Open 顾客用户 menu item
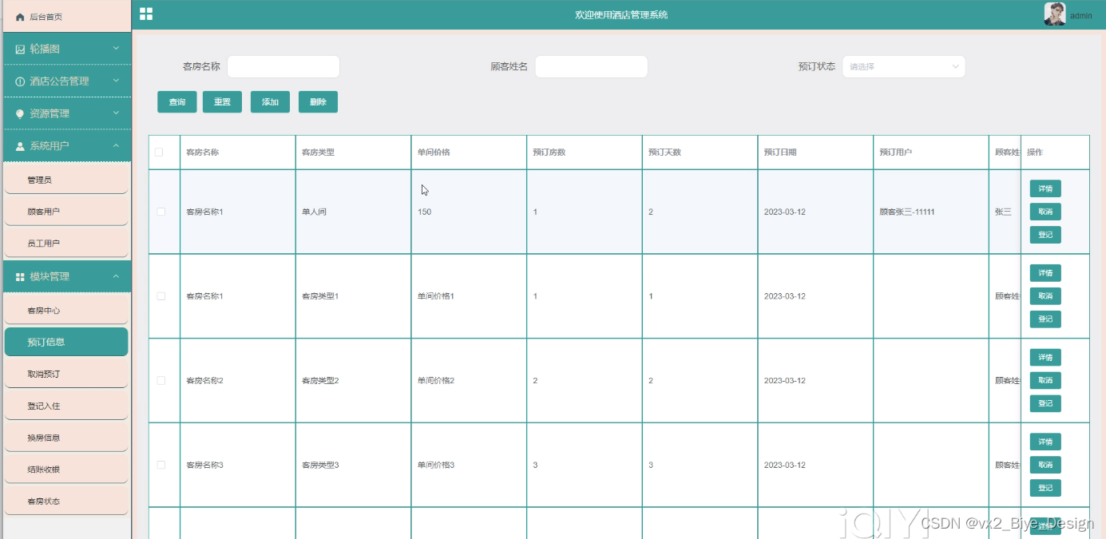This screenshot has width=1106, height=539. 66,212
